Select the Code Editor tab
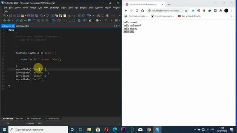 point(7,119)
